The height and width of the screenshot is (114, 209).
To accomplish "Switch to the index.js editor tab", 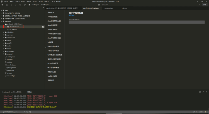I will (x=124, y=8).
